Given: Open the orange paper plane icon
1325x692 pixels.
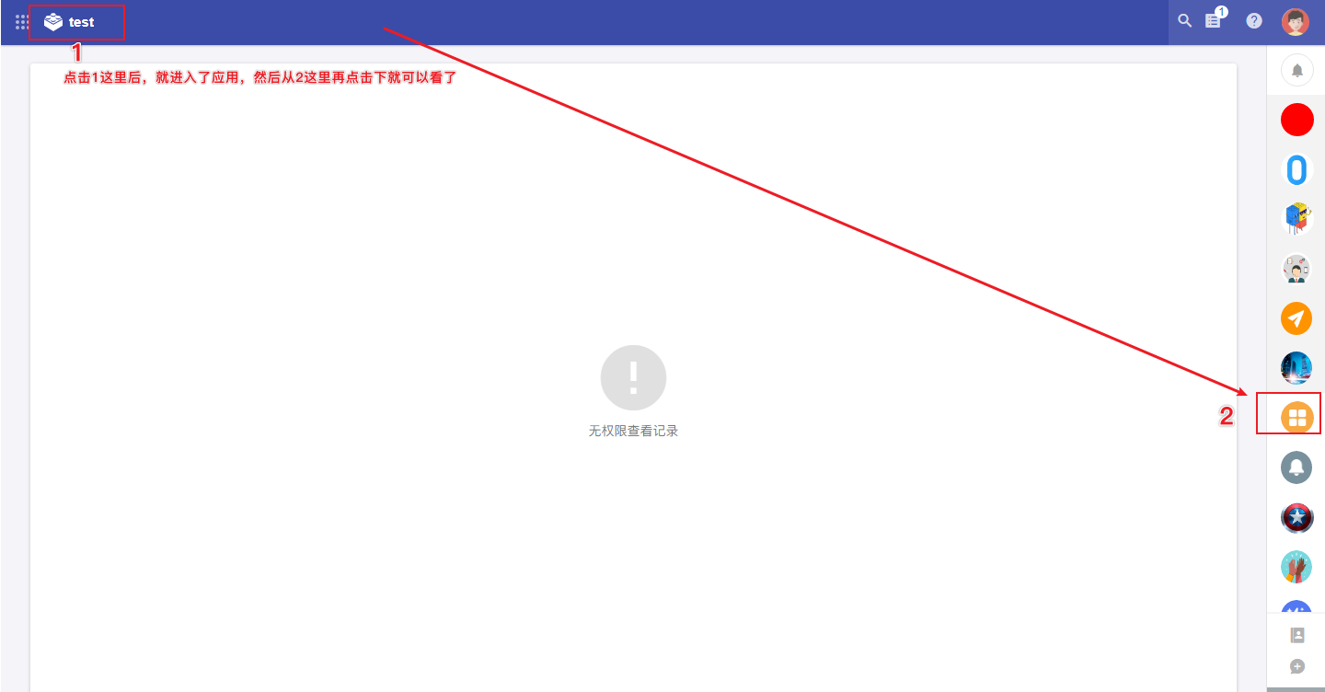Looking at the screenshot, I should (1296, 318).
